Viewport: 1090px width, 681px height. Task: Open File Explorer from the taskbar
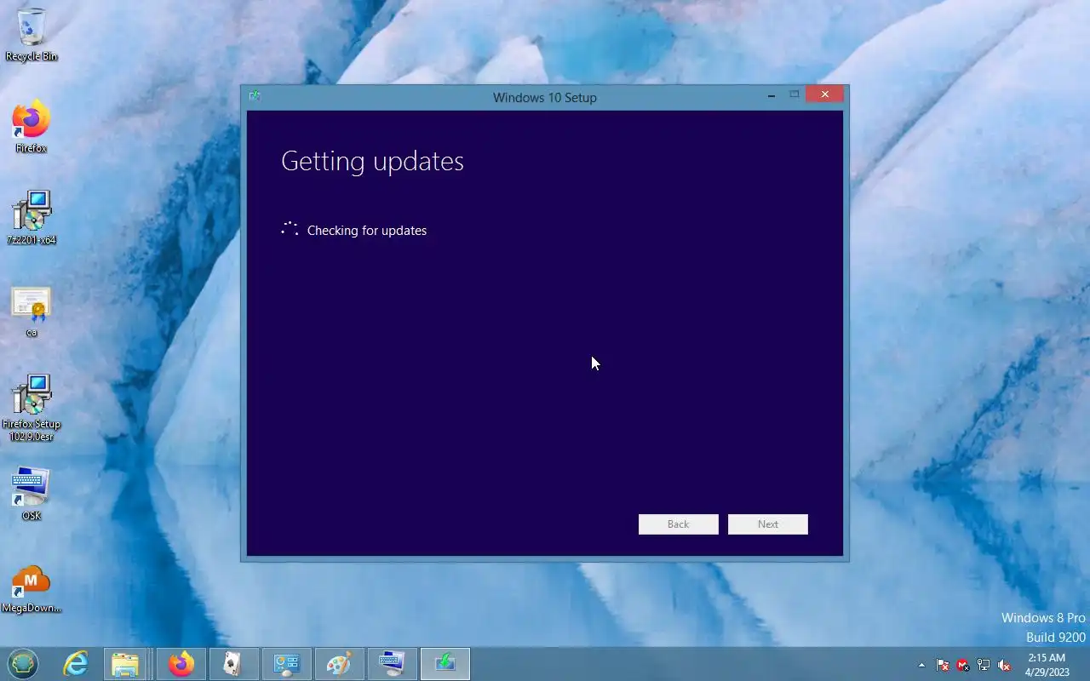(x=126, y=664)
